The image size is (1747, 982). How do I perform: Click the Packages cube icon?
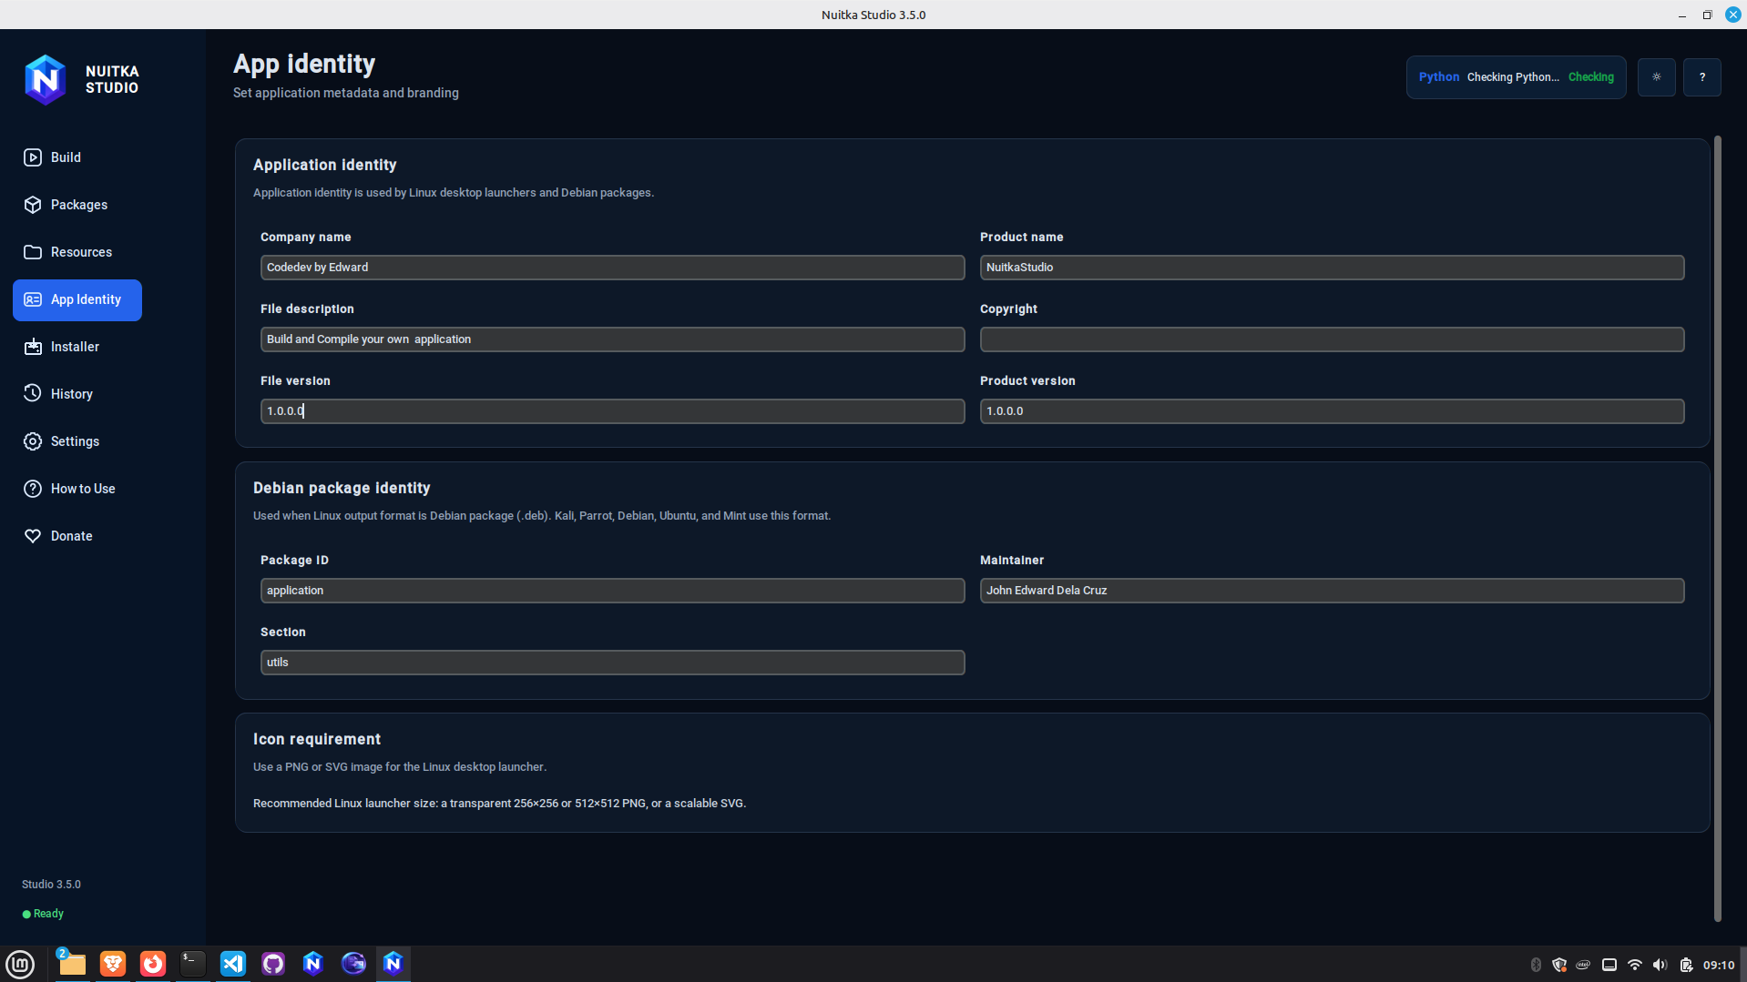(33, 205)
